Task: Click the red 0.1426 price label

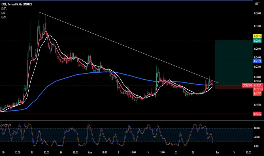Action: click(257, 114)
